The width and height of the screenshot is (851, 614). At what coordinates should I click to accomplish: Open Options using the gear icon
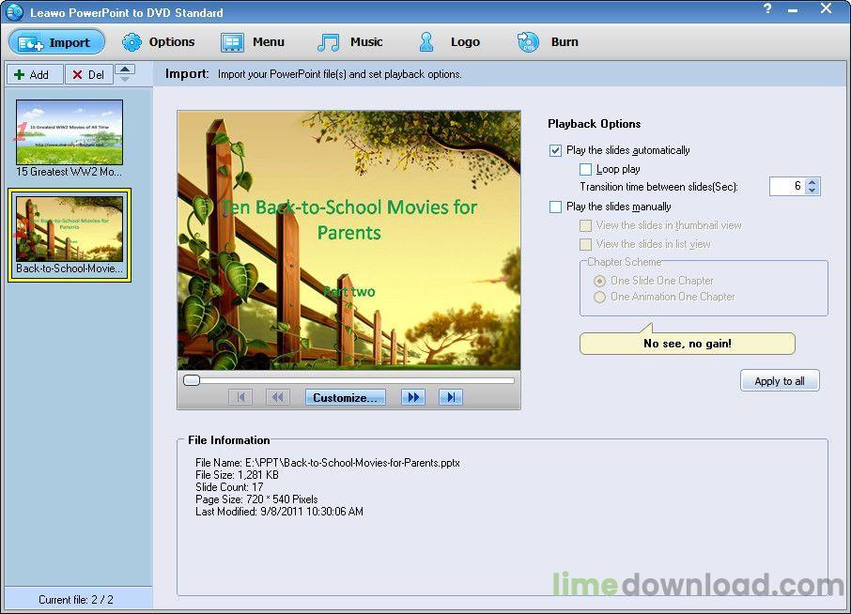pyautogui.click(x=132, y=41)
